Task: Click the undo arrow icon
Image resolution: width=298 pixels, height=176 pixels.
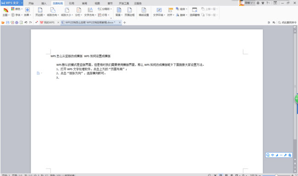Action: pyautogui.click(x=26, y=22)
